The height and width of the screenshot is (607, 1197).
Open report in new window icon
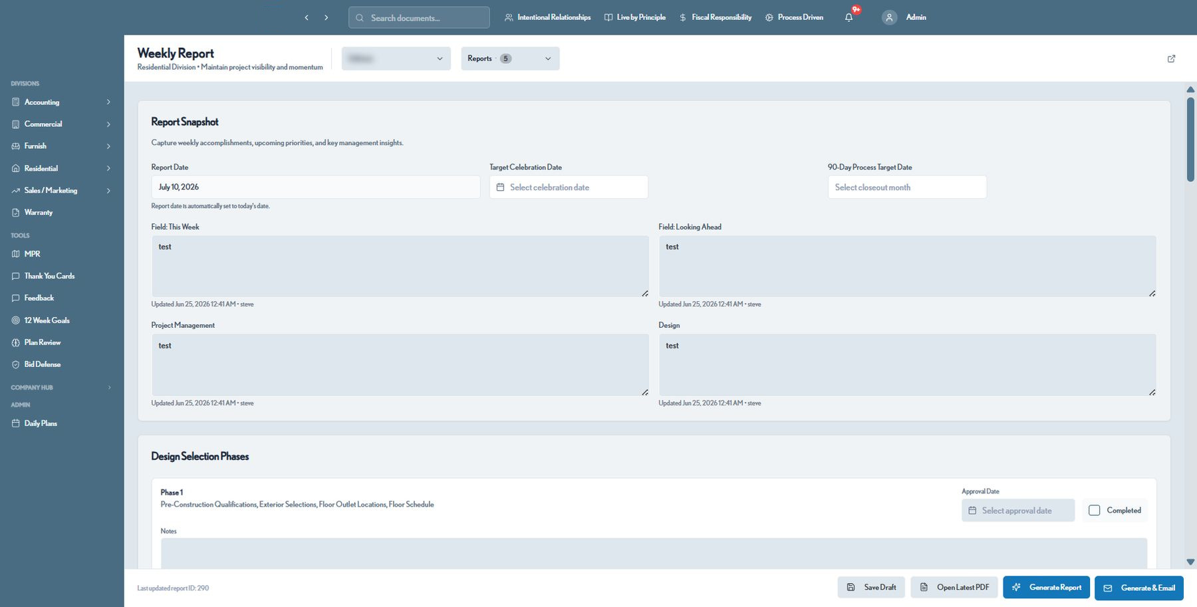(1172, 59)
